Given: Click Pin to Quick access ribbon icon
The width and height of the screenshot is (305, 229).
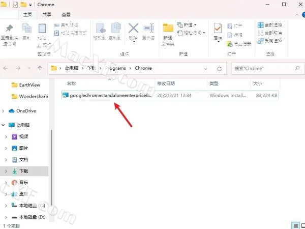Looking at the screenshot, I should pyautogui.click(x=9, y=29).
